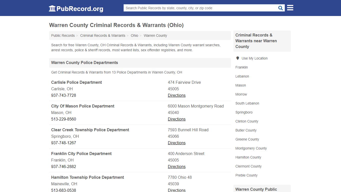Open Directions for Carlisle Police Department
The image size is (341, 192).
(176, 95)
